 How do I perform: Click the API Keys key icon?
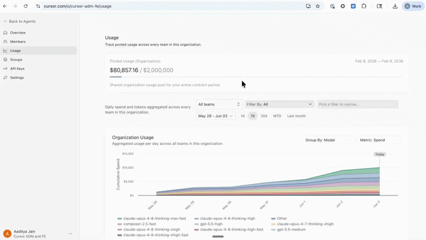(5, 69)
